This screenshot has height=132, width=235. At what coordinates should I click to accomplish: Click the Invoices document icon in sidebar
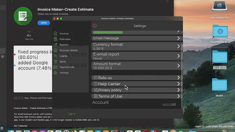55,33
